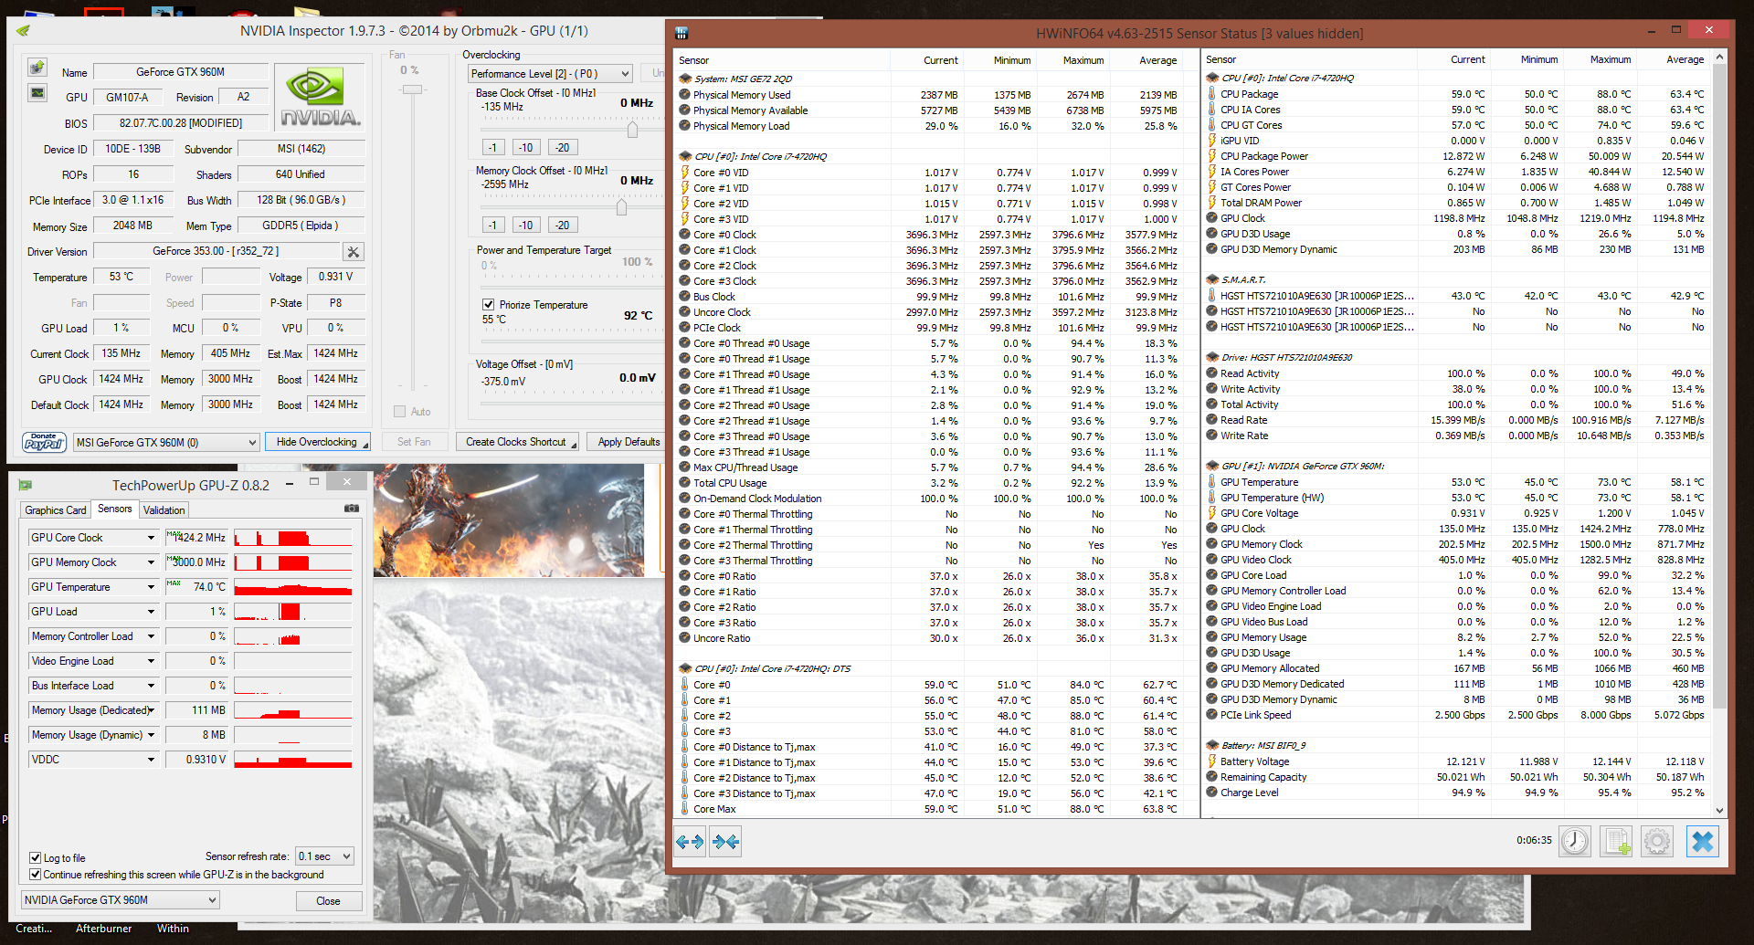Click the Battery: MSI BIF0_9 group icon
This screenshot has width=1754, height=945.
tap(1211, 745)
